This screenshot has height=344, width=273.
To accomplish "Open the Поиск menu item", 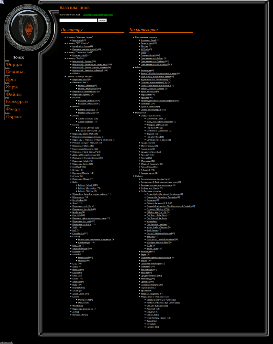I will [x=18, y=57].
